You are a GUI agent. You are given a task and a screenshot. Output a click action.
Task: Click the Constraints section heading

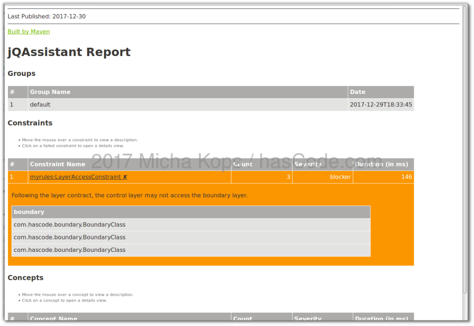tap(30, 123)
